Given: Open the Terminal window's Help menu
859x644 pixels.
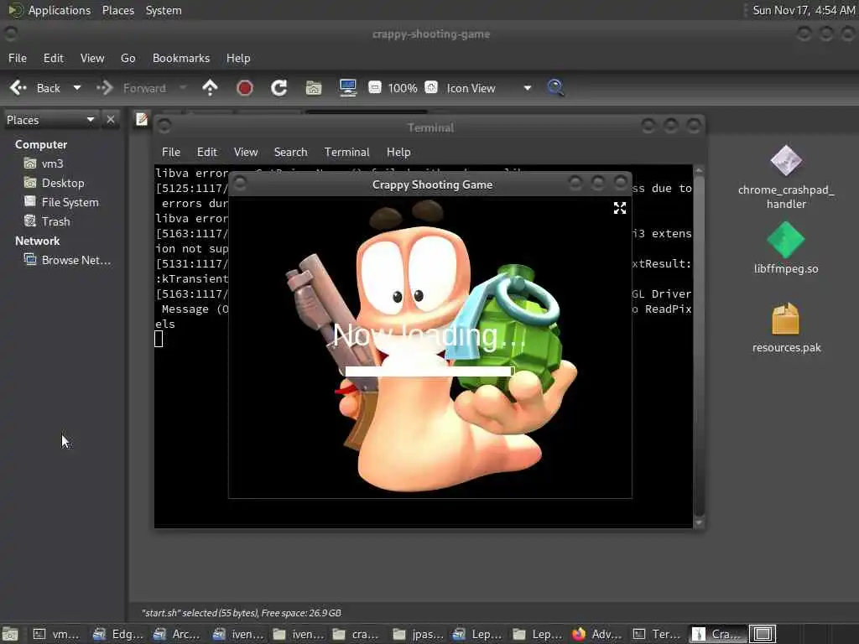Looking at the screenshot, I should click(x=398, y=153).
